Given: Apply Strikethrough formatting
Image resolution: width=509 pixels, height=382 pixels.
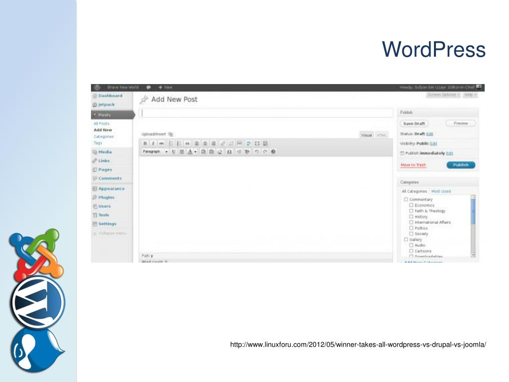Looking at the screenshot, I should pos(162,143).
